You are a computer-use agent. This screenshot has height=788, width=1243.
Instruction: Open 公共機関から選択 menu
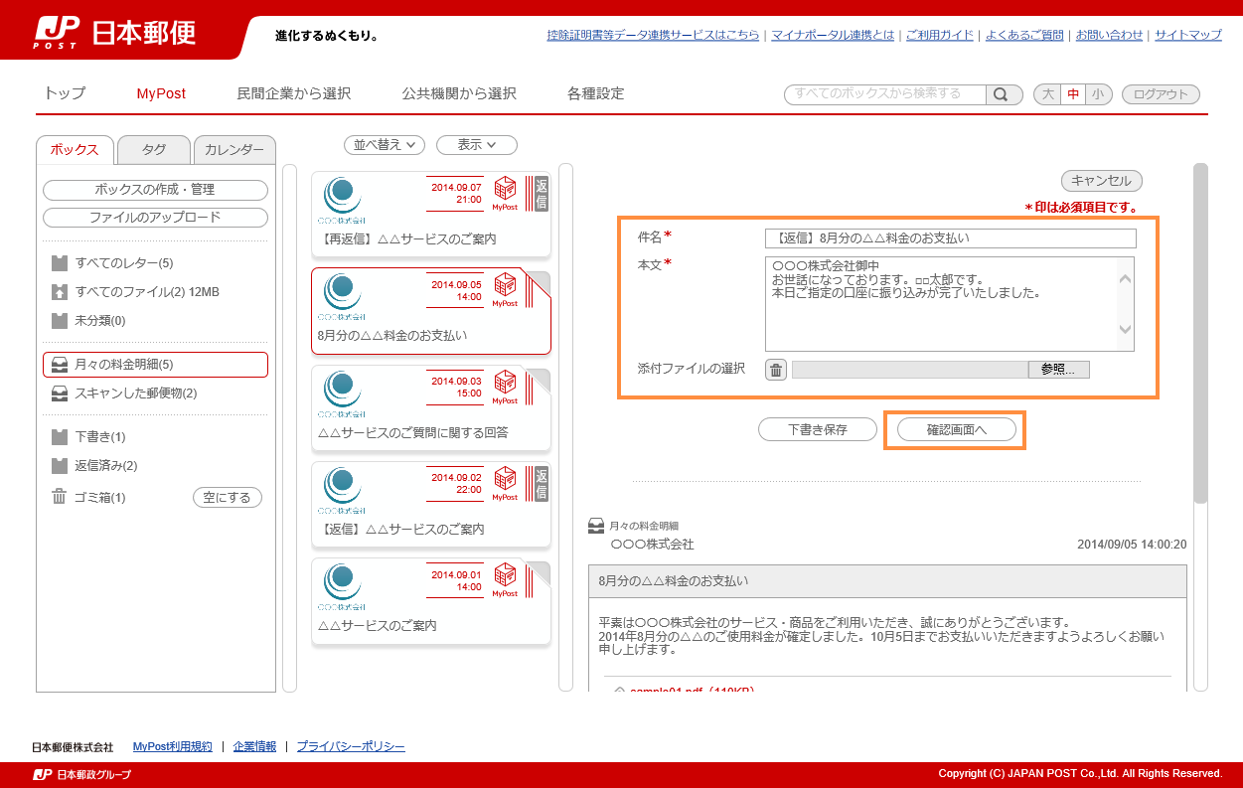click(x=459, y=93)
